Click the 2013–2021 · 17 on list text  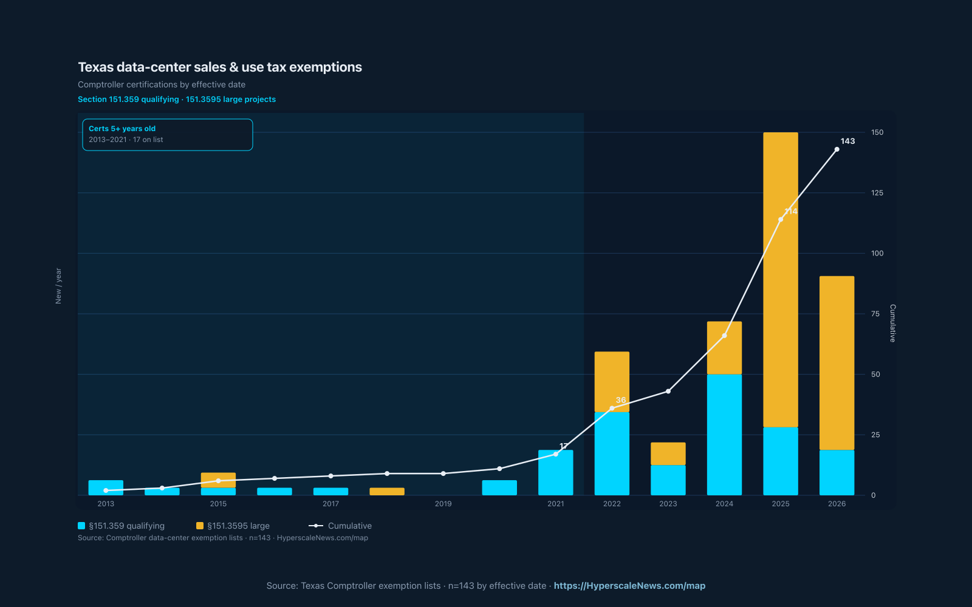tap(126, 140)
